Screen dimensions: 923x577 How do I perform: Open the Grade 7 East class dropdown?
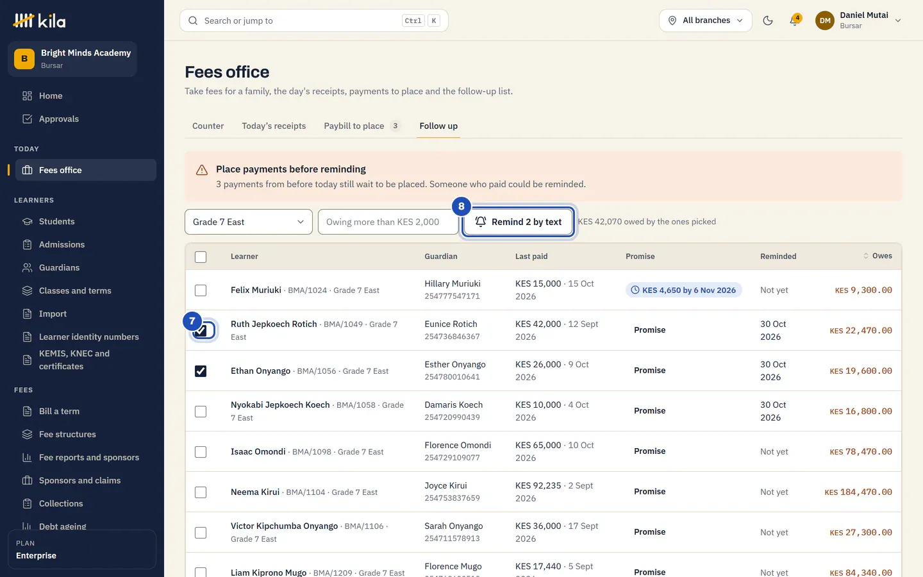click(249, 222)
